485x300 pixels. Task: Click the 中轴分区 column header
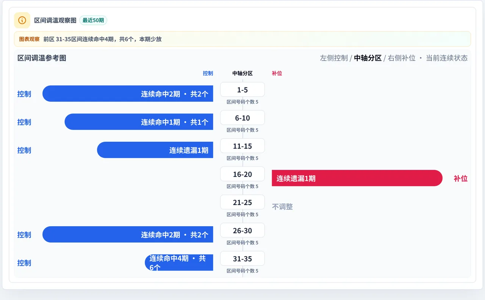click(242, 73)
